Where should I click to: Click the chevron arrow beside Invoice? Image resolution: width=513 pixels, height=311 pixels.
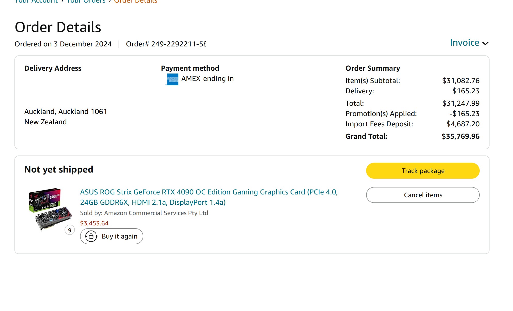coord(485,43)
